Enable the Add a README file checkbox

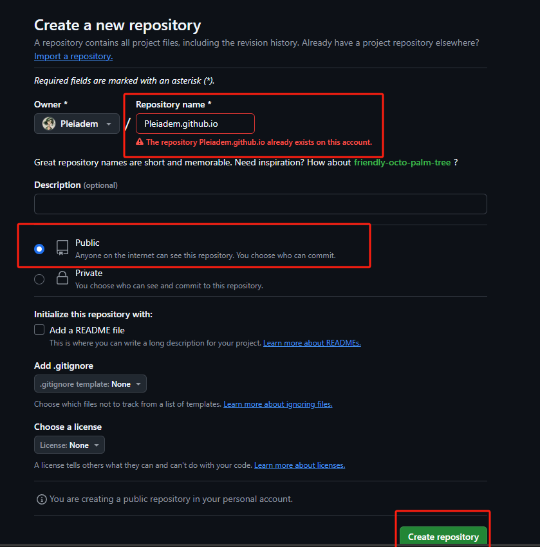(40, 330)
